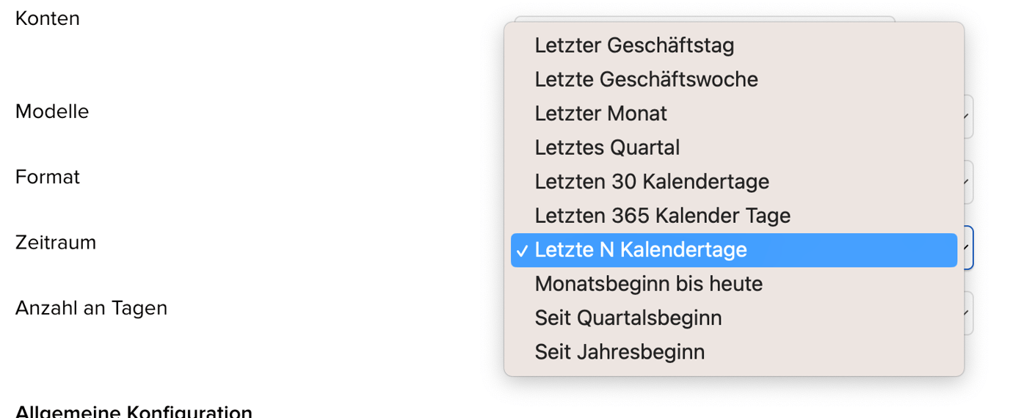The image size is (1010, 418).
Task: Click the 'Allgemeine Konfiguration' heading
Action: [134, 411]
